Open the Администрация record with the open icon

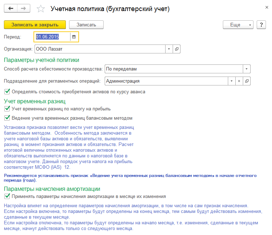click(247, 81)
